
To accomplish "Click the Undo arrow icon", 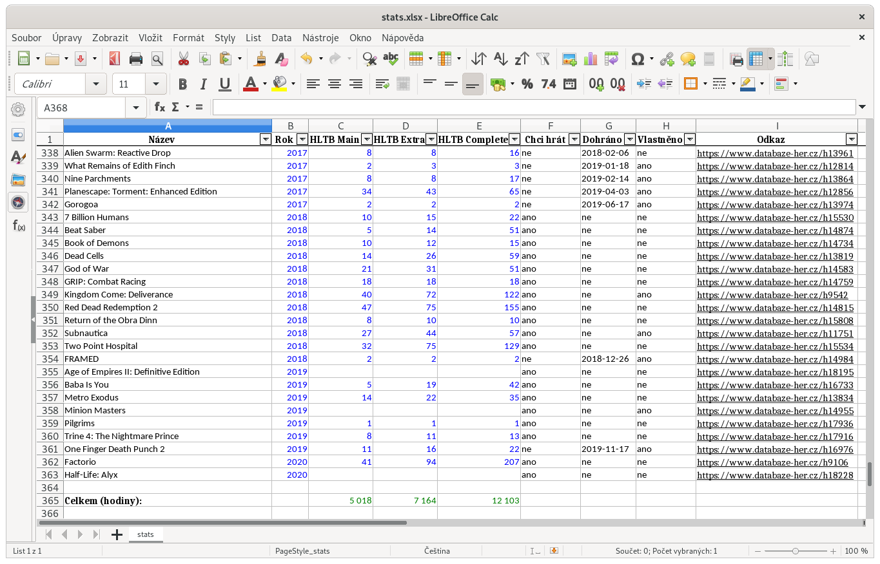I will 306,59.
